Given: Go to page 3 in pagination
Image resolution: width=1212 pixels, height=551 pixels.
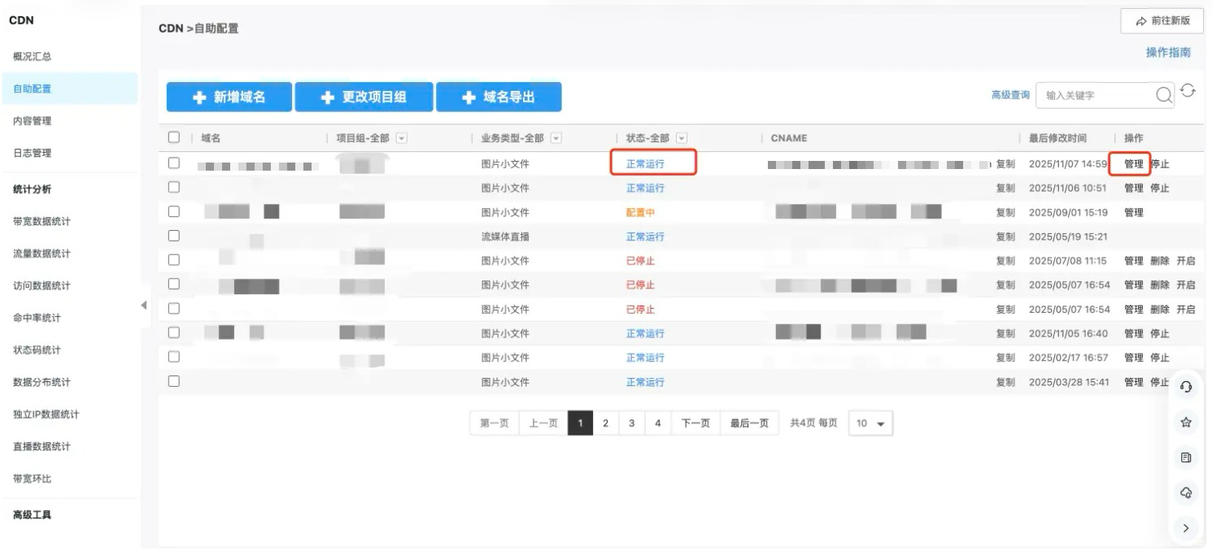Looking at the screenshot, I should point(631,423).
